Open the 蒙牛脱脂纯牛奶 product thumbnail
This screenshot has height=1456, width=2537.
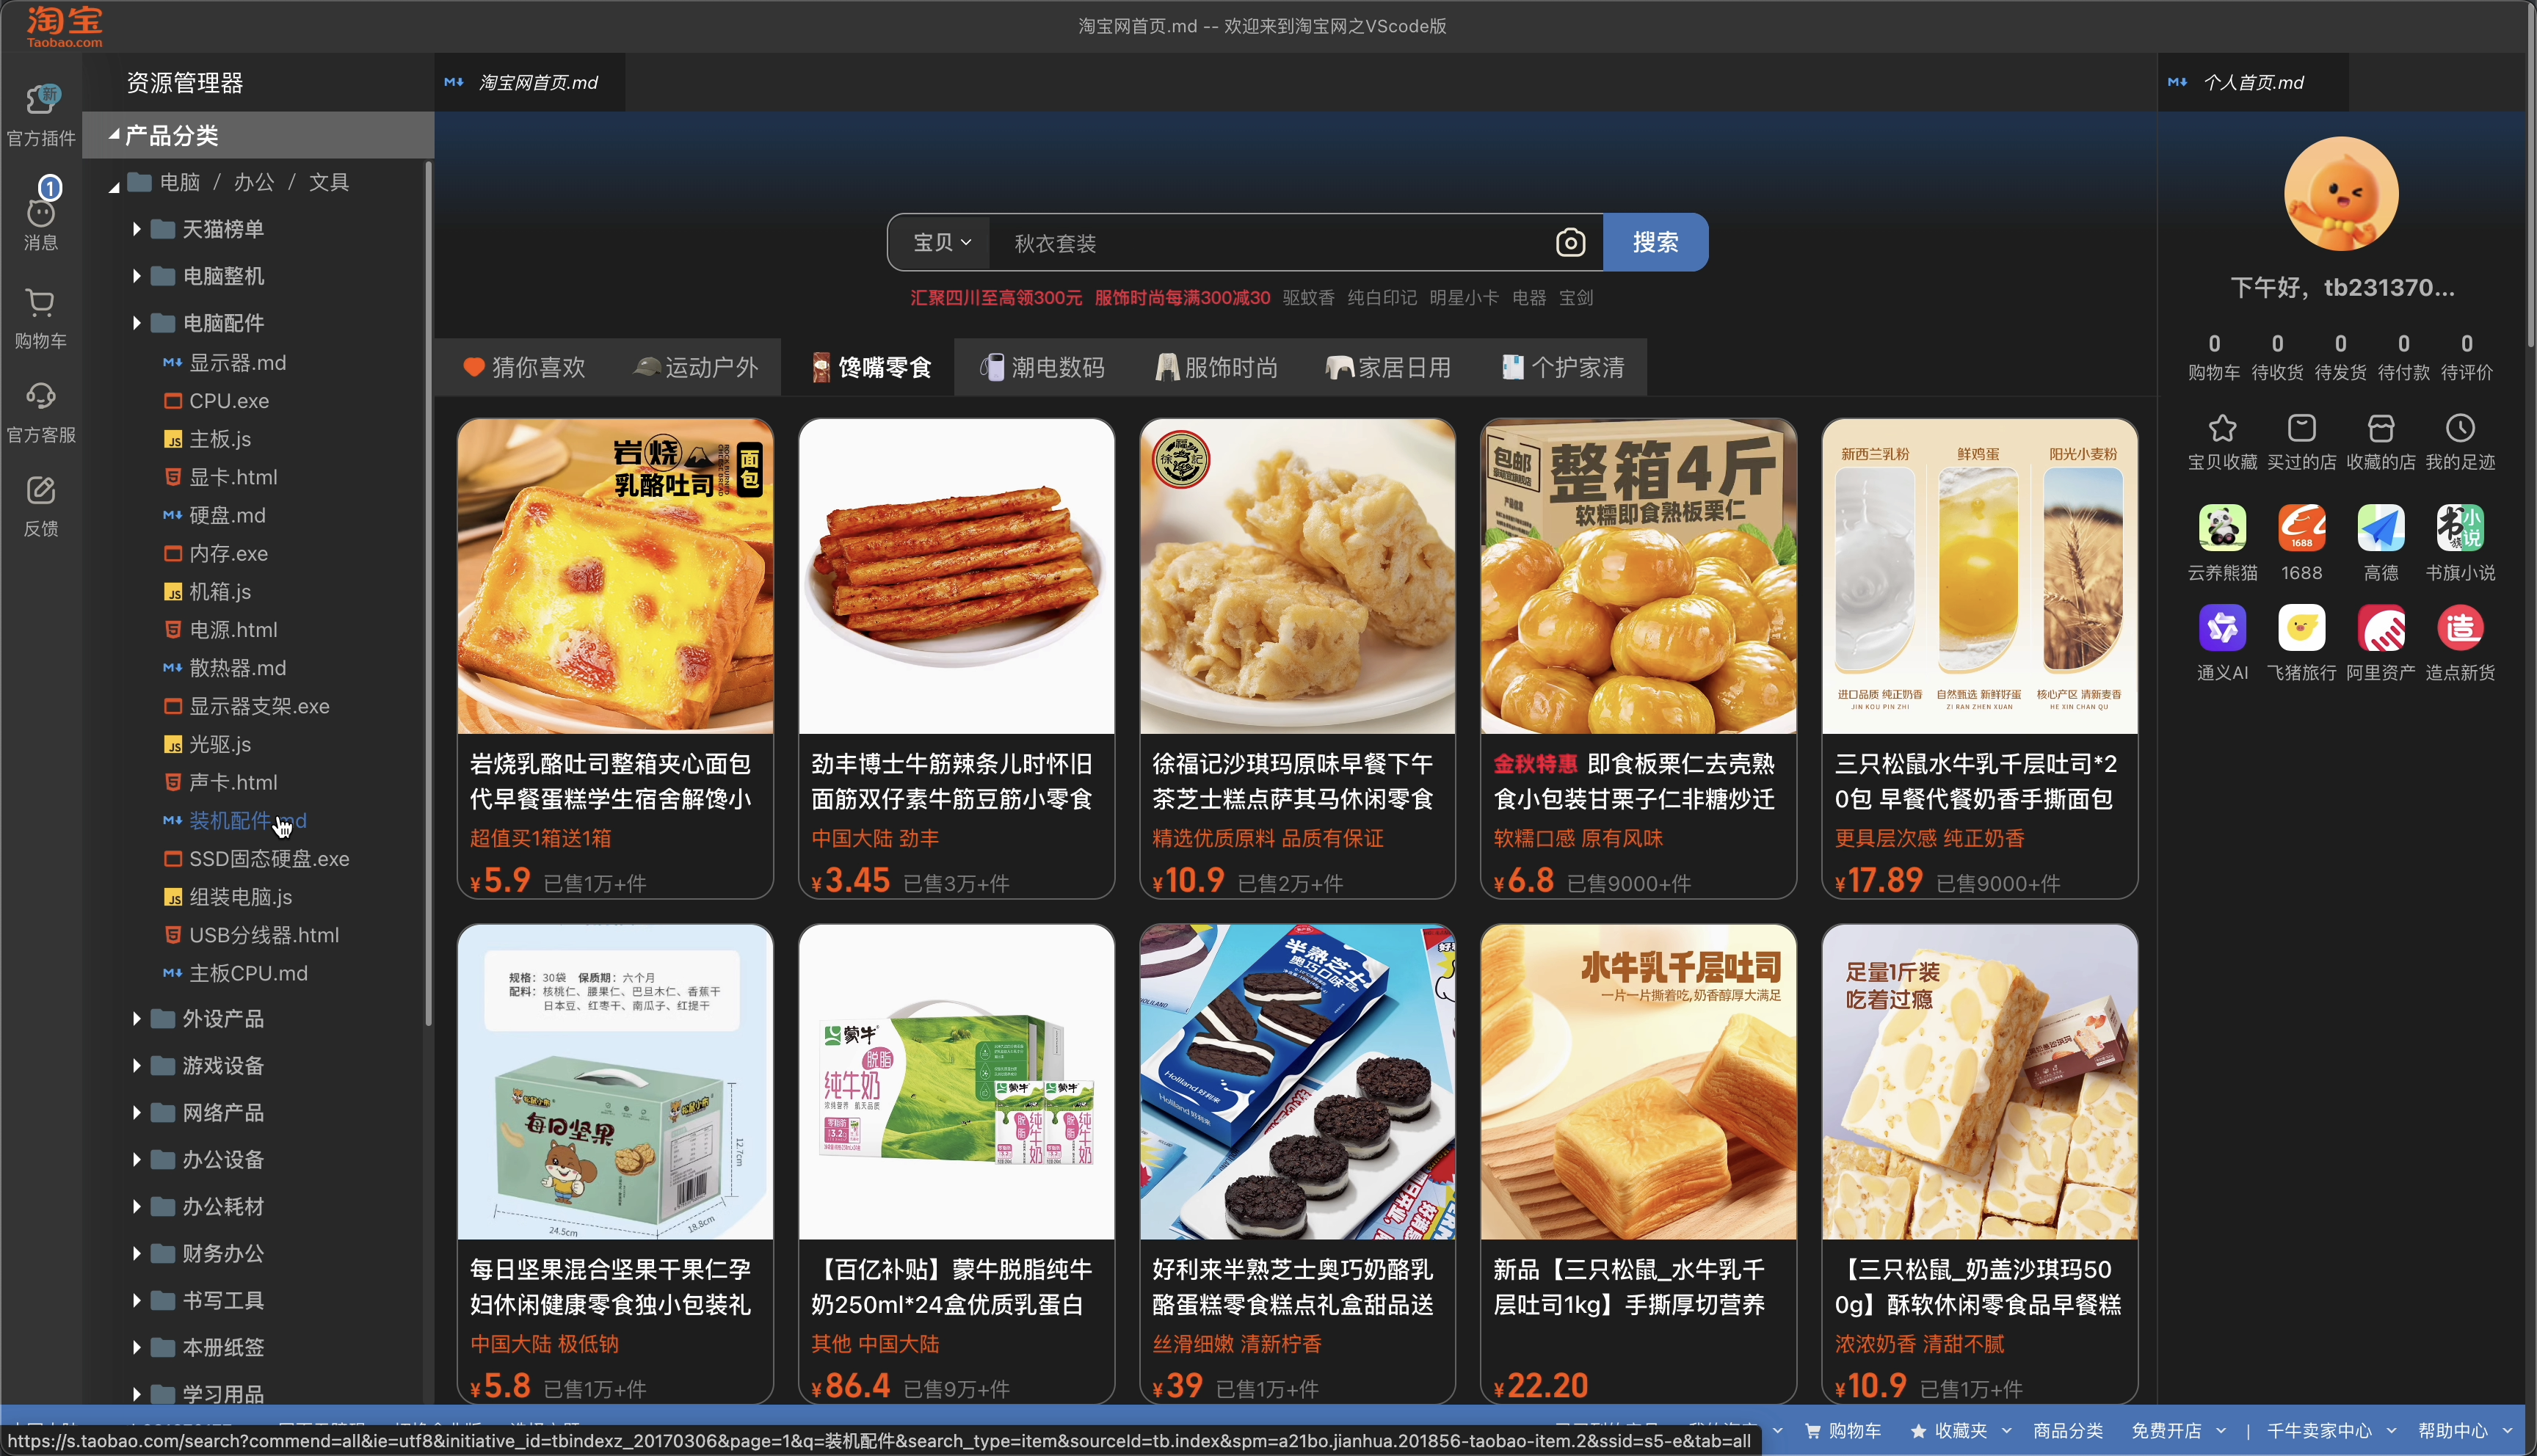coord(956,1082)
